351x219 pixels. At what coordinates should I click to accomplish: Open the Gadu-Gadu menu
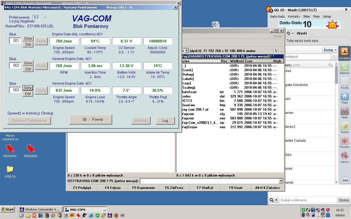[x=277, y=16]
